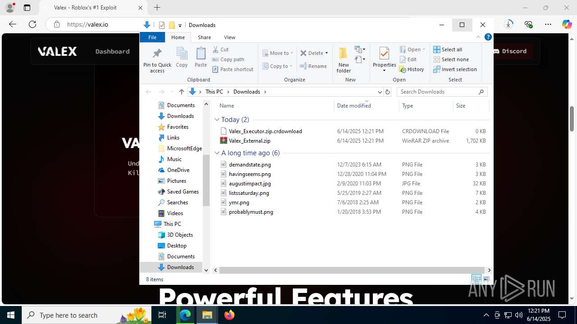This screenshot has height=324, width=577.
Task: Open Edge Copilot icon
Action: (567, 24)
